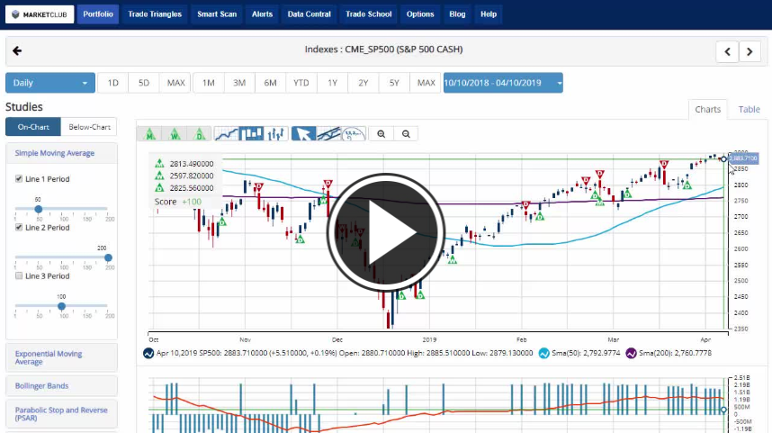Open the date range dropdown
Screen dimensions: 772x433
point(502,83)
